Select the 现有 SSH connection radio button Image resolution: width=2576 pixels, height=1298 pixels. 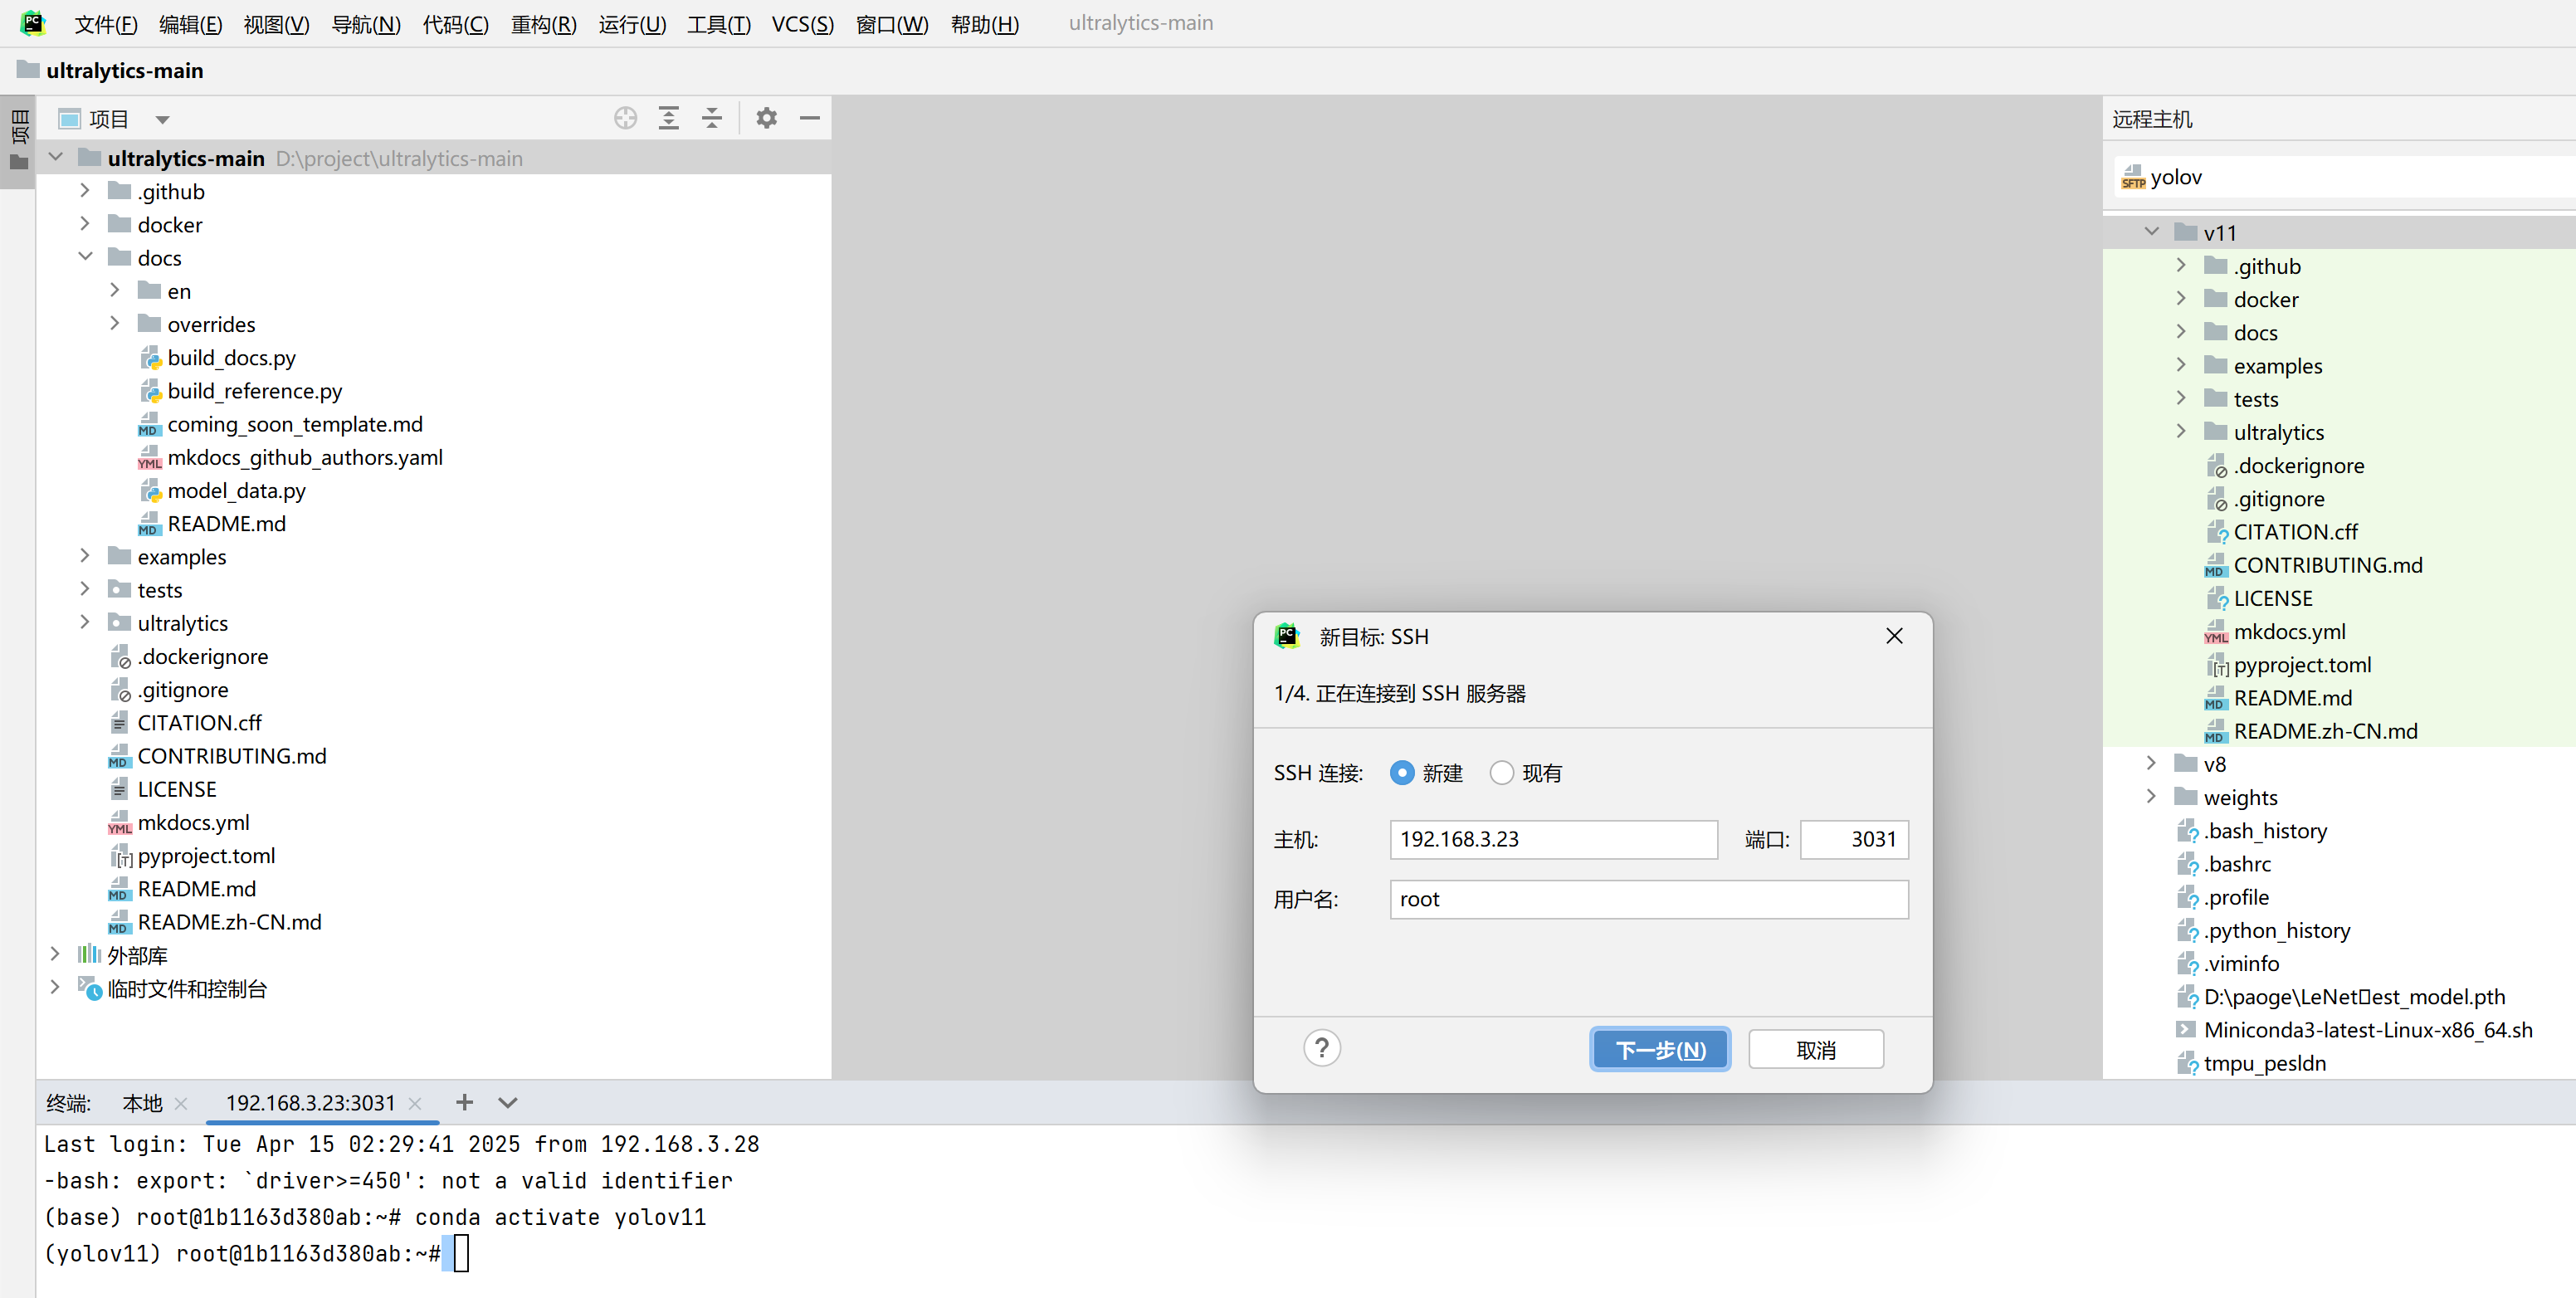pos(1501,772)
